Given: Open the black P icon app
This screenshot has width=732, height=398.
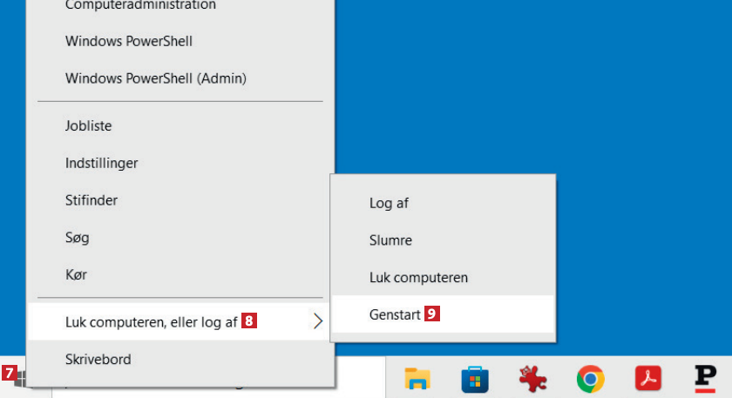Looking at the screenshot, I should click(705, 378).
